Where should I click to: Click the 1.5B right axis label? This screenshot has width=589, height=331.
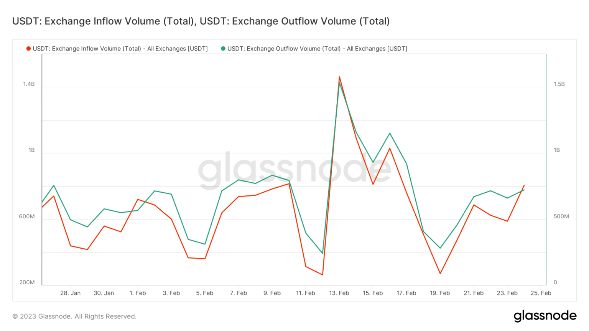[x=559, y=84]
